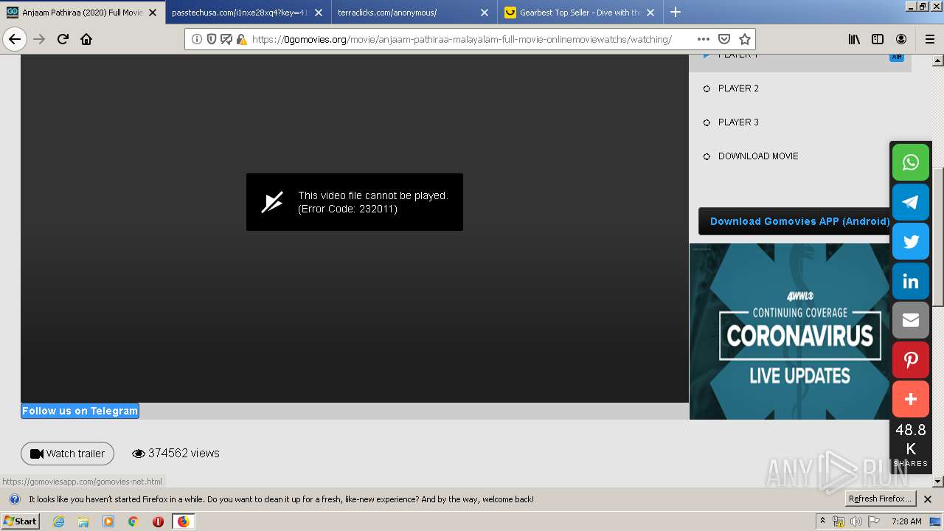Open the Library icon
The width and height of the screenshot is (944, 531).
click(x=854, y=39)
